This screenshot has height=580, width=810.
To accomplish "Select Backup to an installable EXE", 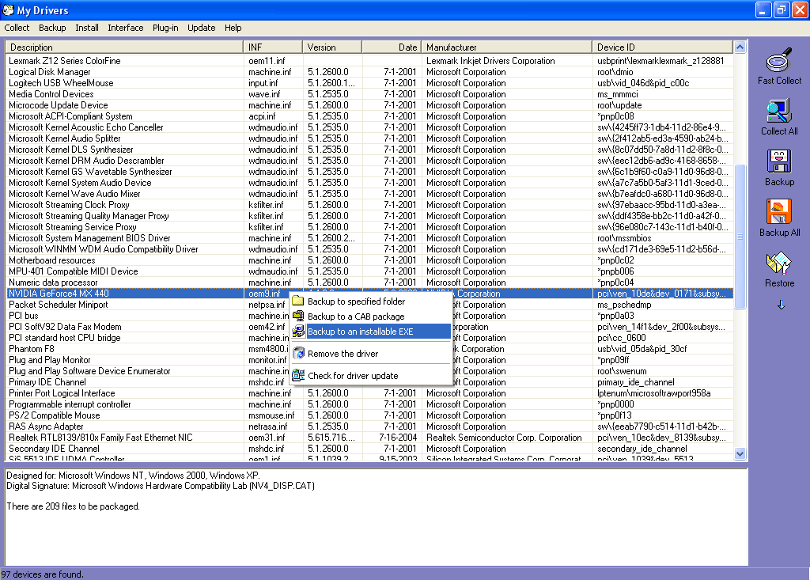I will 360,332.
